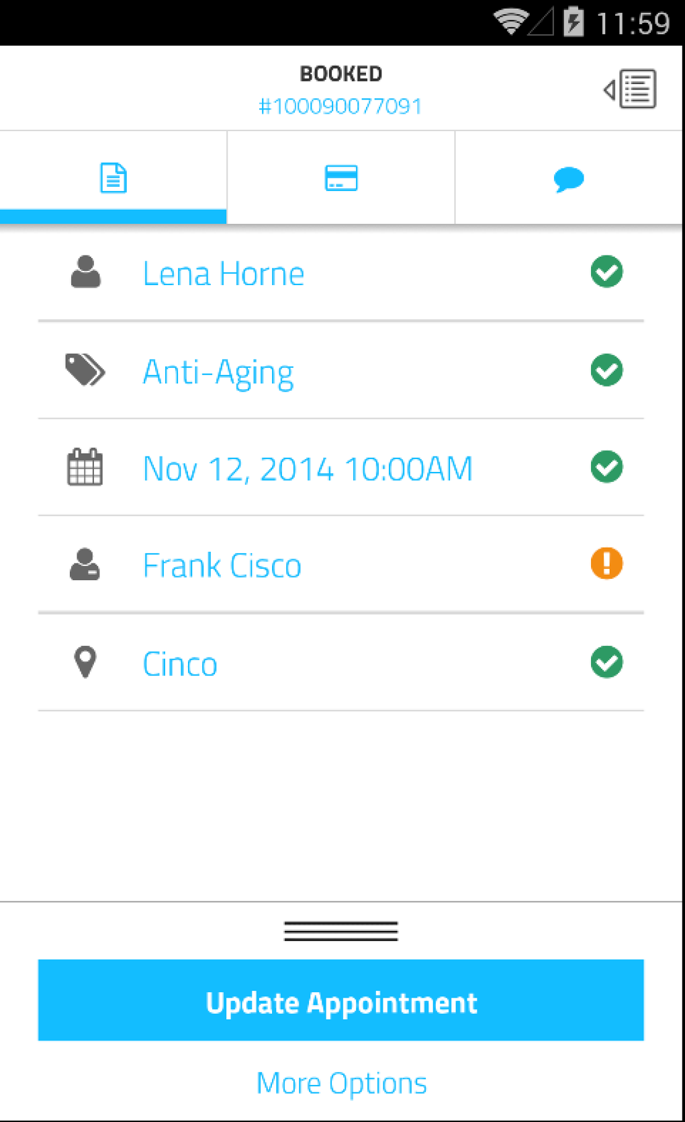Open the chat messages tab

(569, 179)
